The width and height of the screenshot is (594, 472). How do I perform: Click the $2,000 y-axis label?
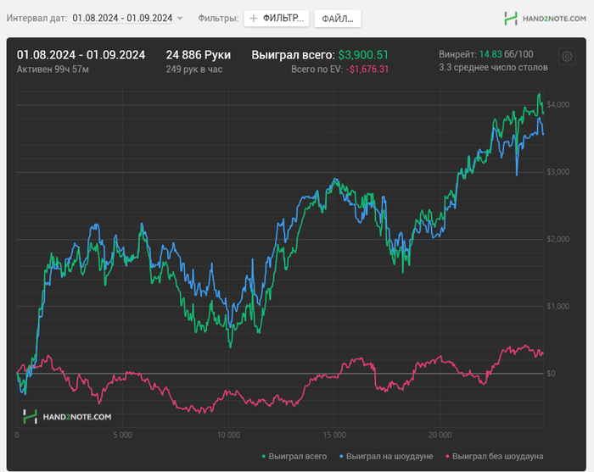point(558,239)
